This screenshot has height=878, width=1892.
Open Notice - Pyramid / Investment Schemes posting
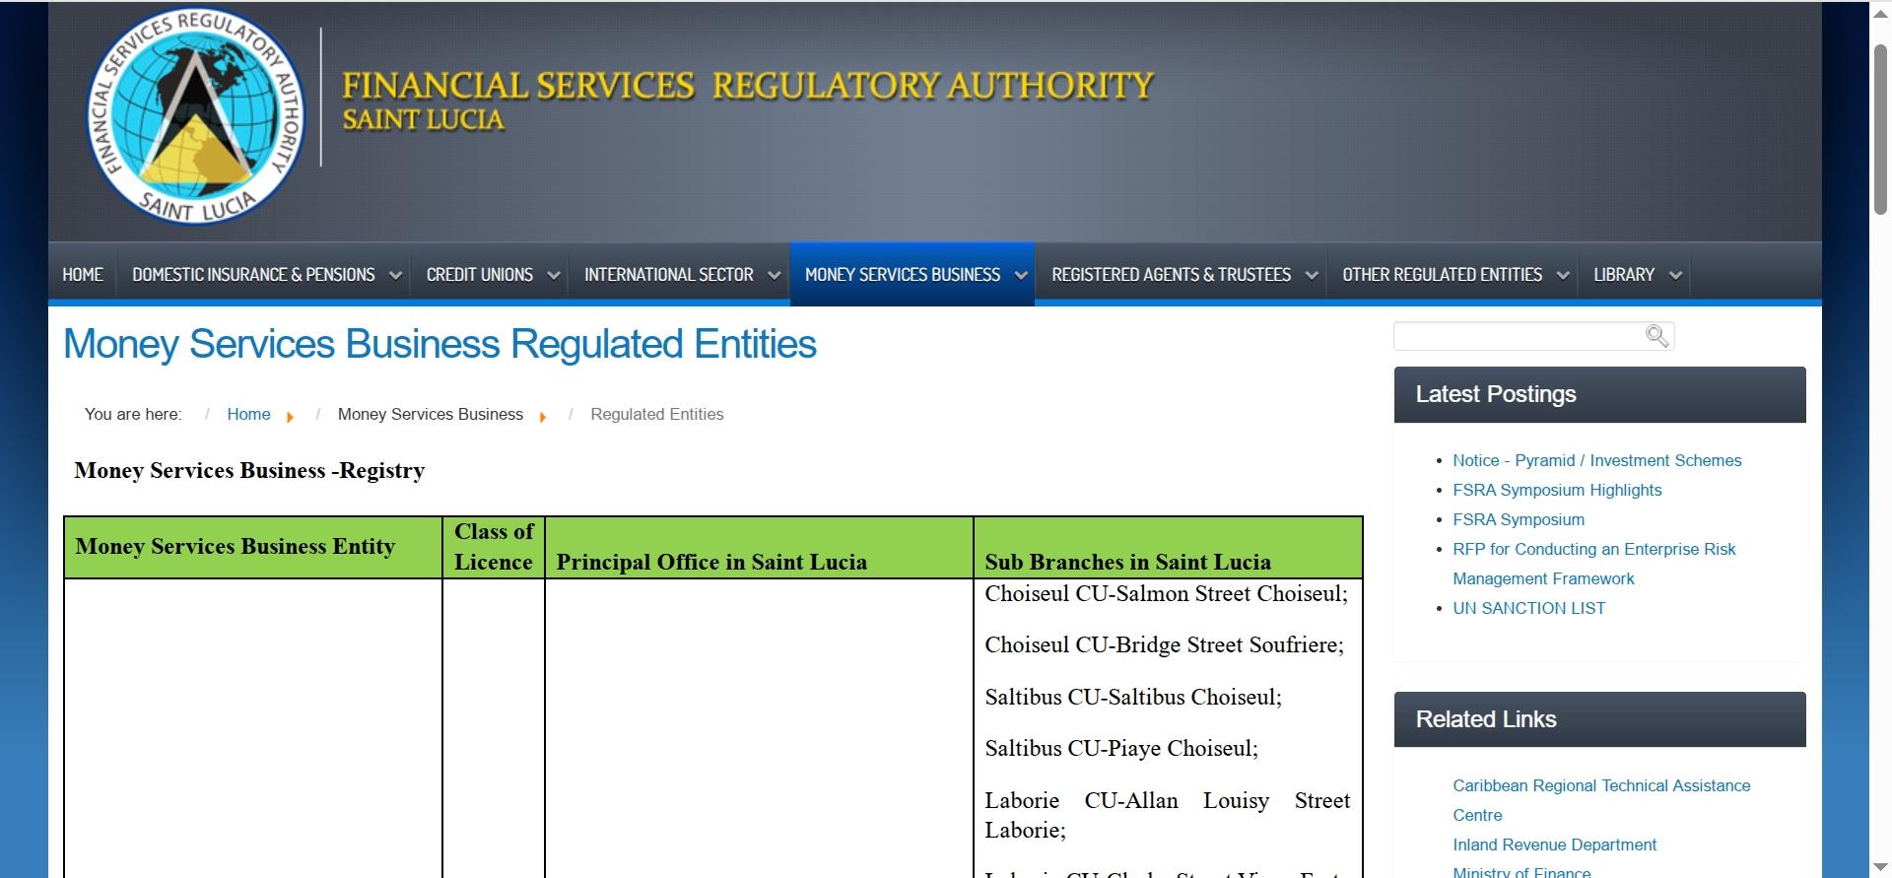click(x=1596, y=460)
